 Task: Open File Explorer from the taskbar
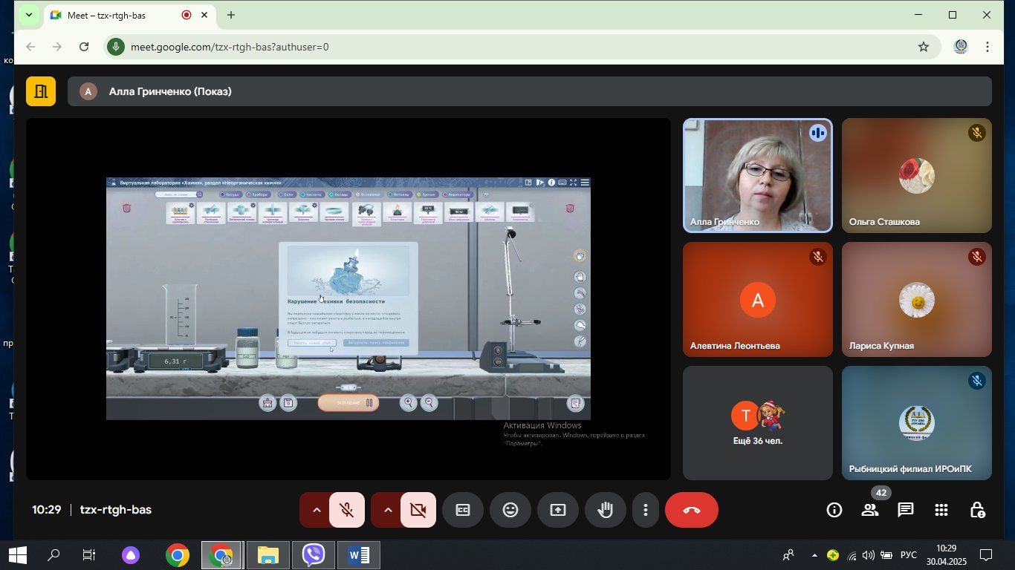(x=267, y=554)
